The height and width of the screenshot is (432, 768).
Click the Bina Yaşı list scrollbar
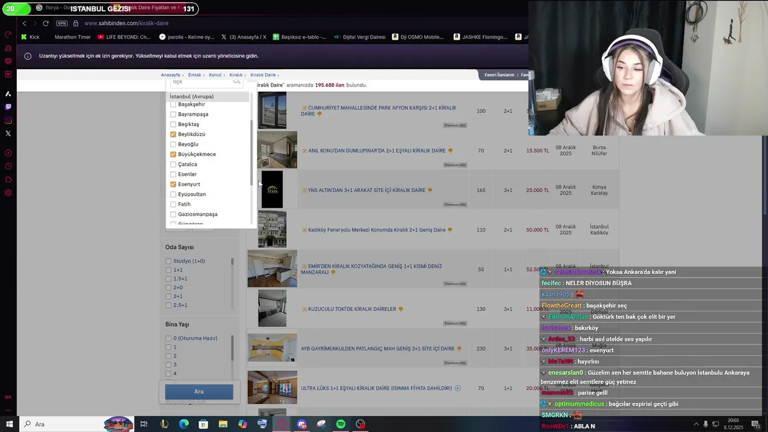pos(232,347)
